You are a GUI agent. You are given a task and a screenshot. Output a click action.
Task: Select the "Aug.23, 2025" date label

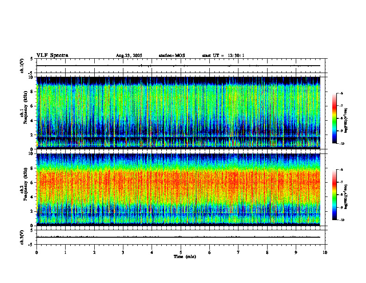(x=129, y=55)
